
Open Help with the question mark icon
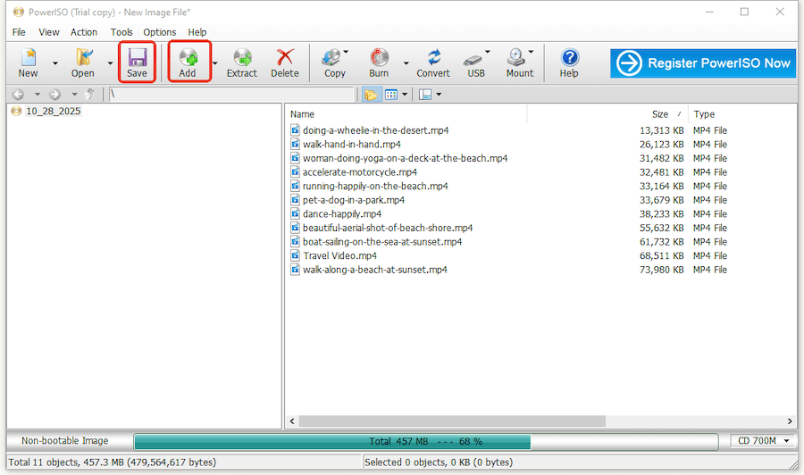coord(570,57)
